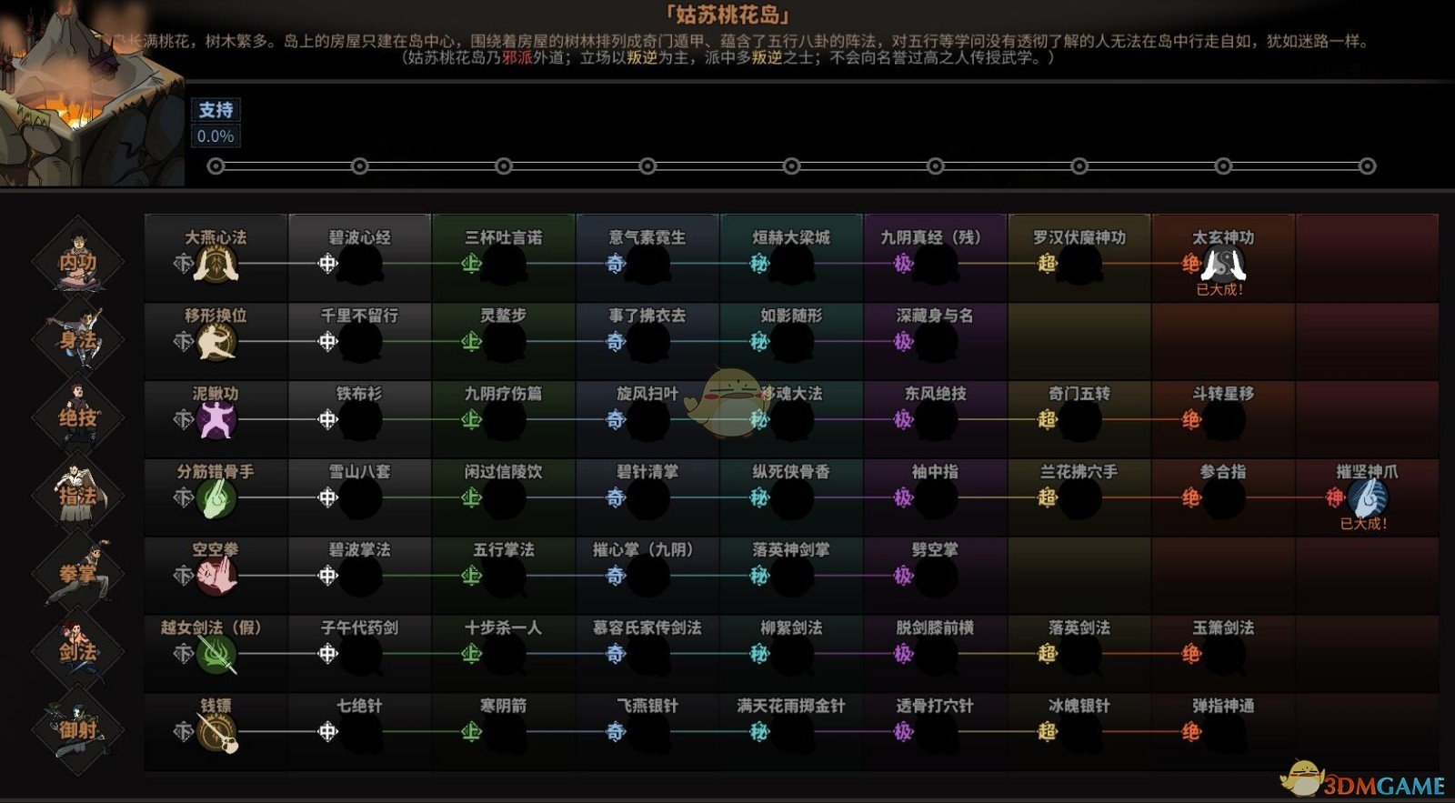The height and width of the screenshot is (803, 1455).
Task: Click the 钱镖 skill icon
Action: click(216, 733)
